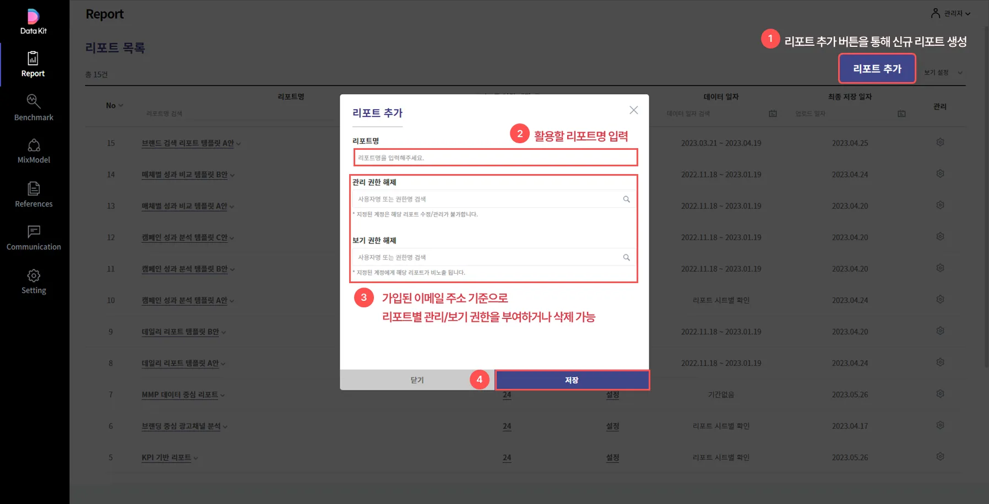Open calendar icon for 데이터 일자 filter
This screenshot has height=504, width=989.
(x=773, y=113)
